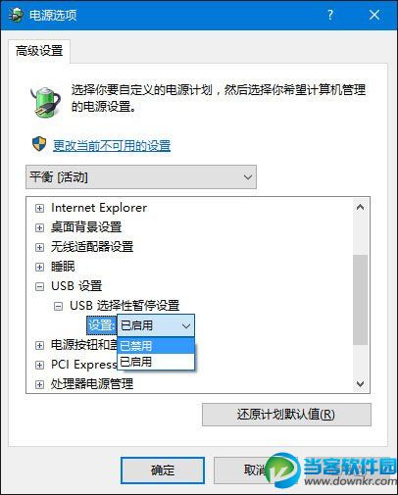398x495 pixels.
Task: Click the battery plug power plan icon
Action: [45, 101]
